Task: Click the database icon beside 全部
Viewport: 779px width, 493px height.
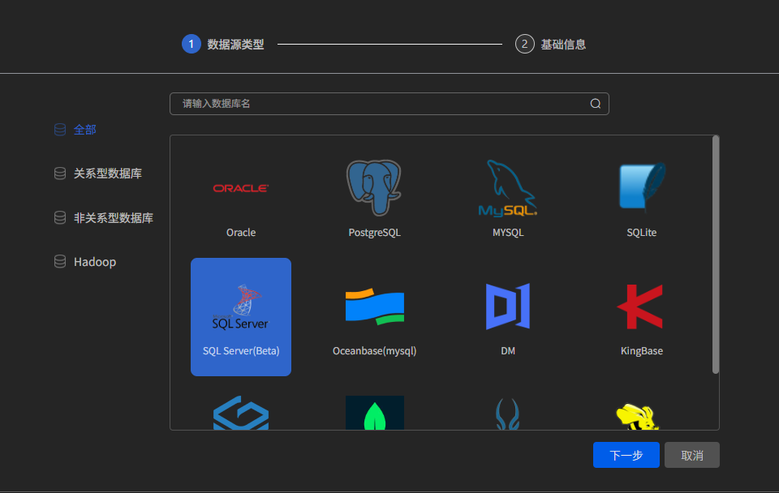Action: pos(59,130)
